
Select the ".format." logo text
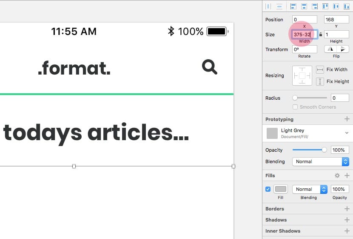(x=74, y=68)
